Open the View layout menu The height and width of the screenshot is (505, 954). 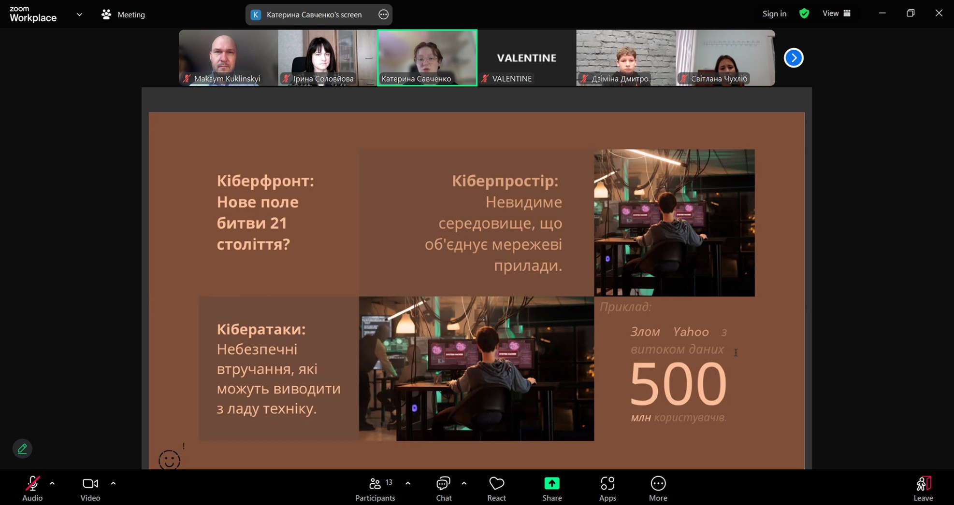point(837,14)
